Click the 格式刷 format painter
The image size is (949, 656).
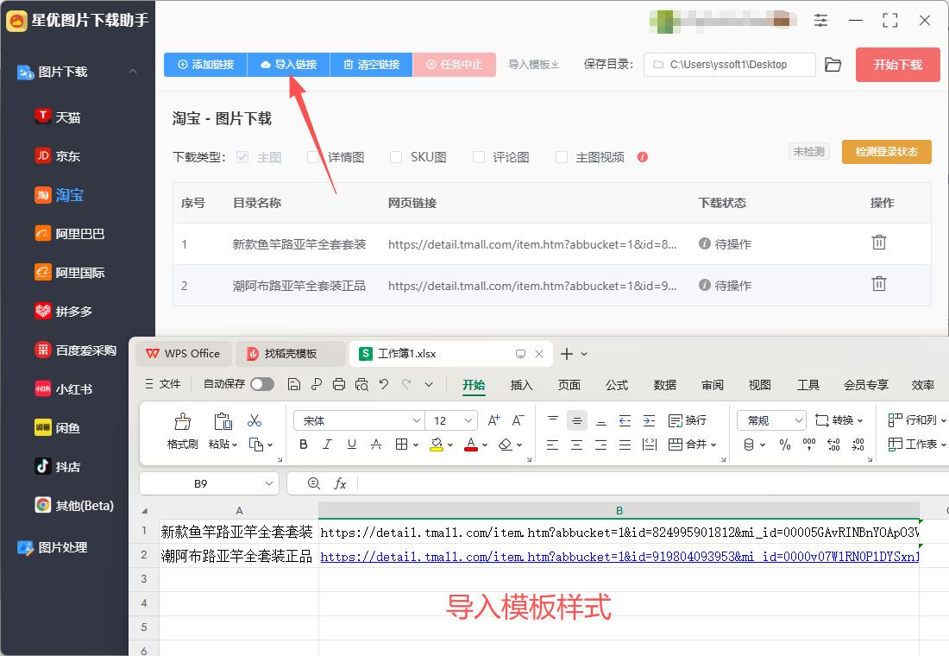(183, 432)
